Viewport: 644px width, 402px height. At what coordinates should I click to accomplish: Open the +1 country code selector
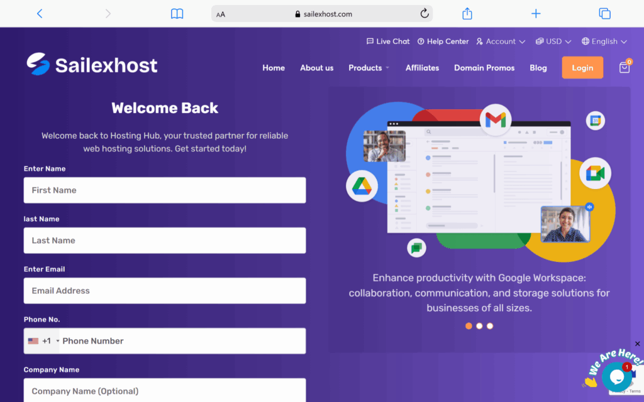tap(42, 341)
